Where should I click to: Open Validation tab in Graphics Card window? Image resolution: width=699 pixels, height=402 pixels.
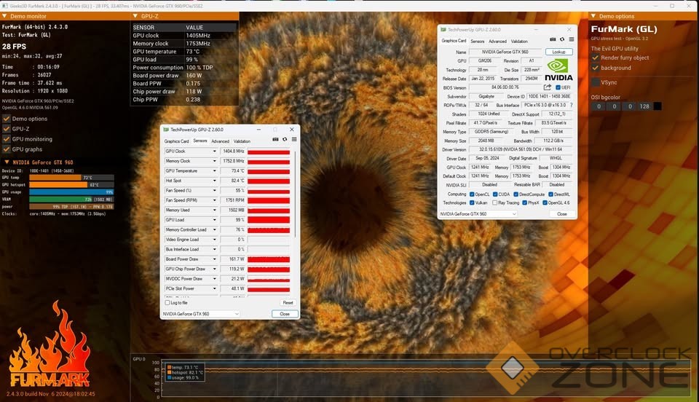click(519, 42)
